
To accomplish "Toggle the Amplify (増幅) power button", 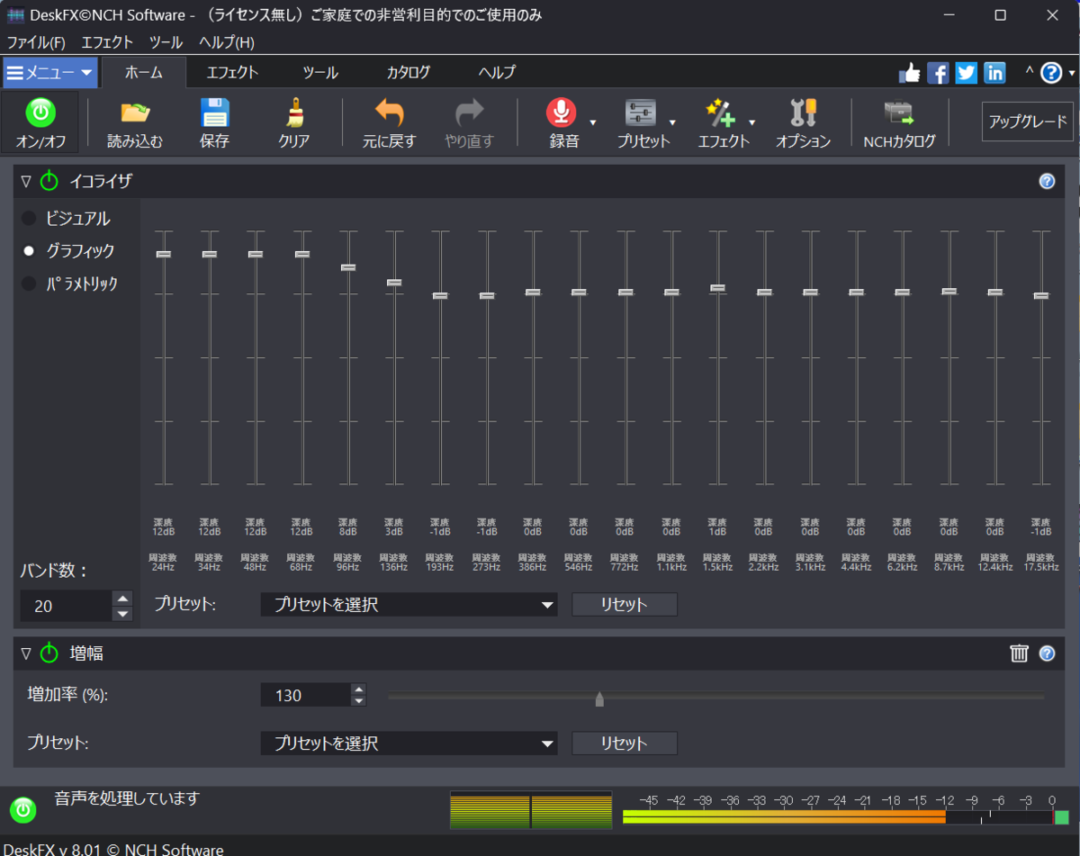I will pos(49,653).
